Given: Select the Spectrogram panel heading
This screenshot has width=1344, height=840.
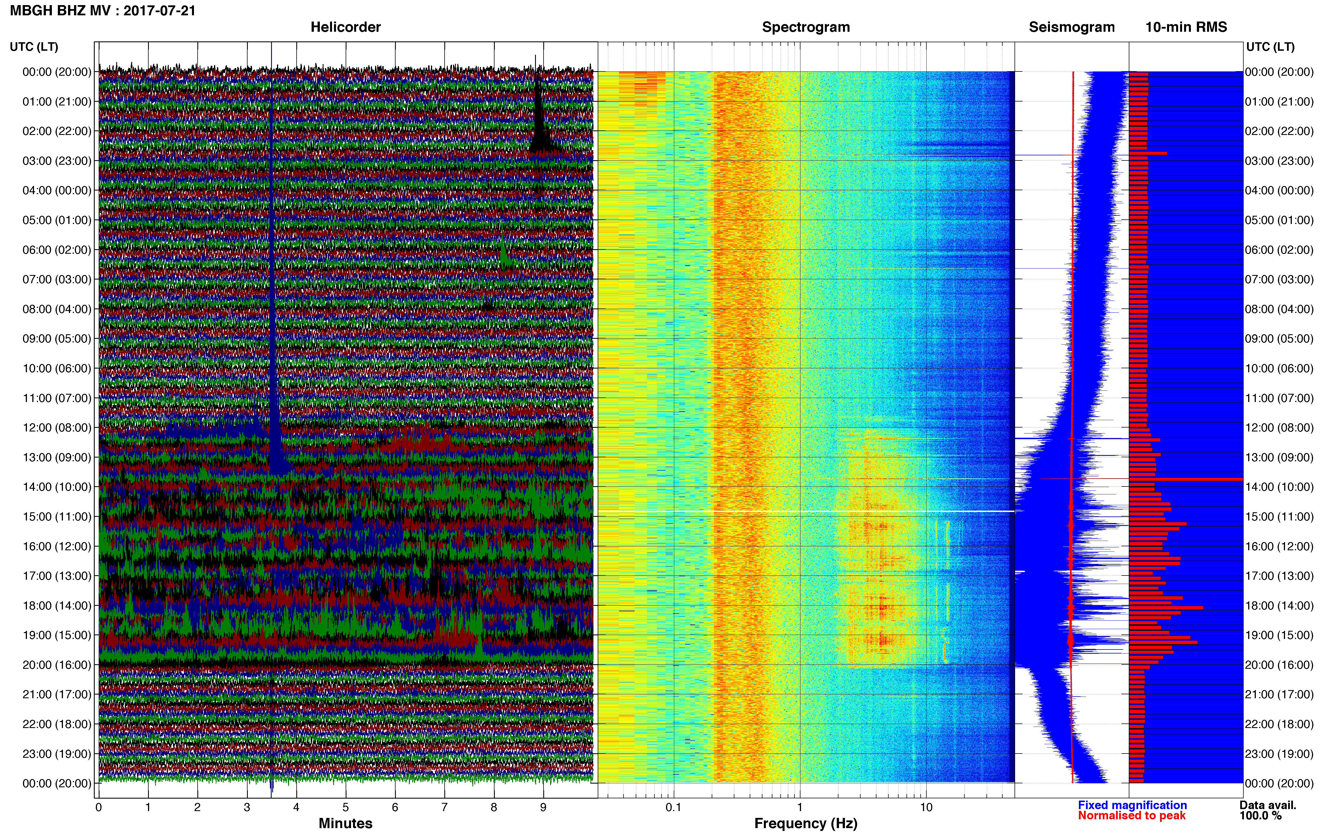Looking at the screenshot, I should coord(806,27).
